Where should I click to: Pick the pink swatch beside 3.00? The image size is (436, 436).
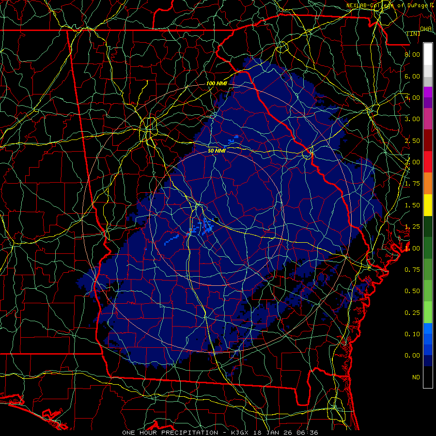pos(428,119)
